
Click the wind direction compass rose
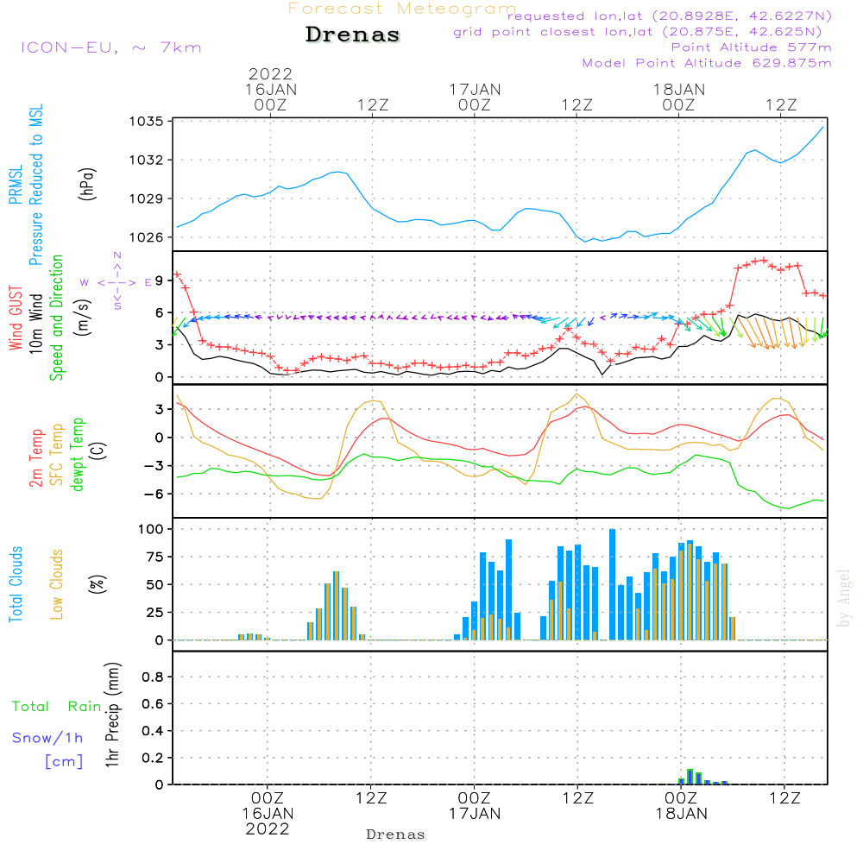117,281
